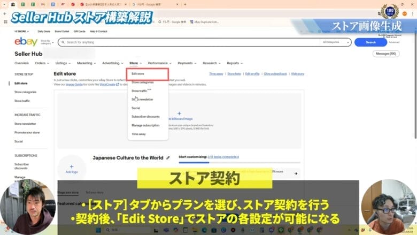Click the right arrow on the customization tip
417x235 pixels.
pyautogui.click(x=296, y=173)
